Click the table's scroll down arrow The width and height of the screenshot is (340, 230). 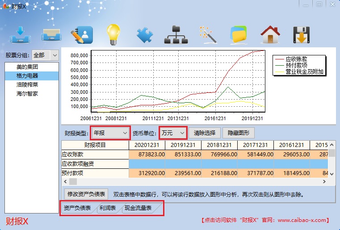click(332, 174)
